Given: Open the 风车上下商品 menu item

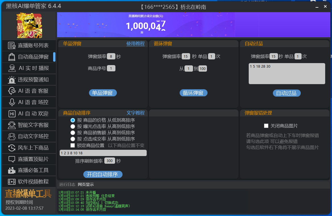Looking at the screenshot, I should click(x=29, y=148).
